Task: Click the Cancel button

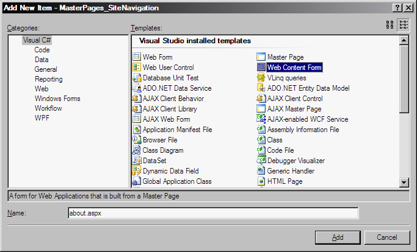Action: tap(387, 237)
